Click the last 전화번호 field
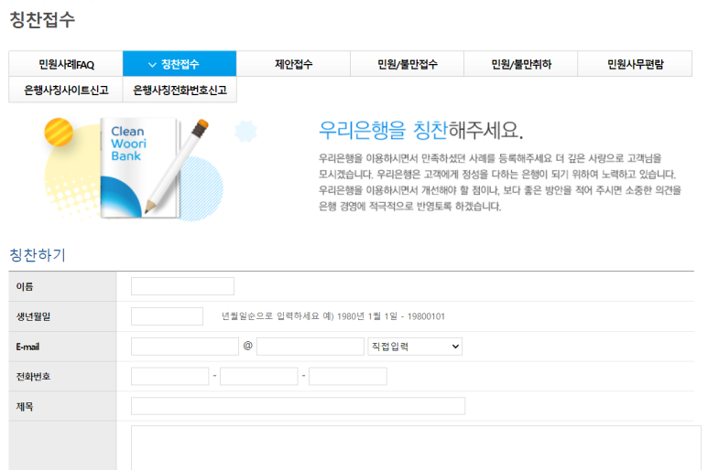Viewport: 708px width, 470px height. click(348, 376)
